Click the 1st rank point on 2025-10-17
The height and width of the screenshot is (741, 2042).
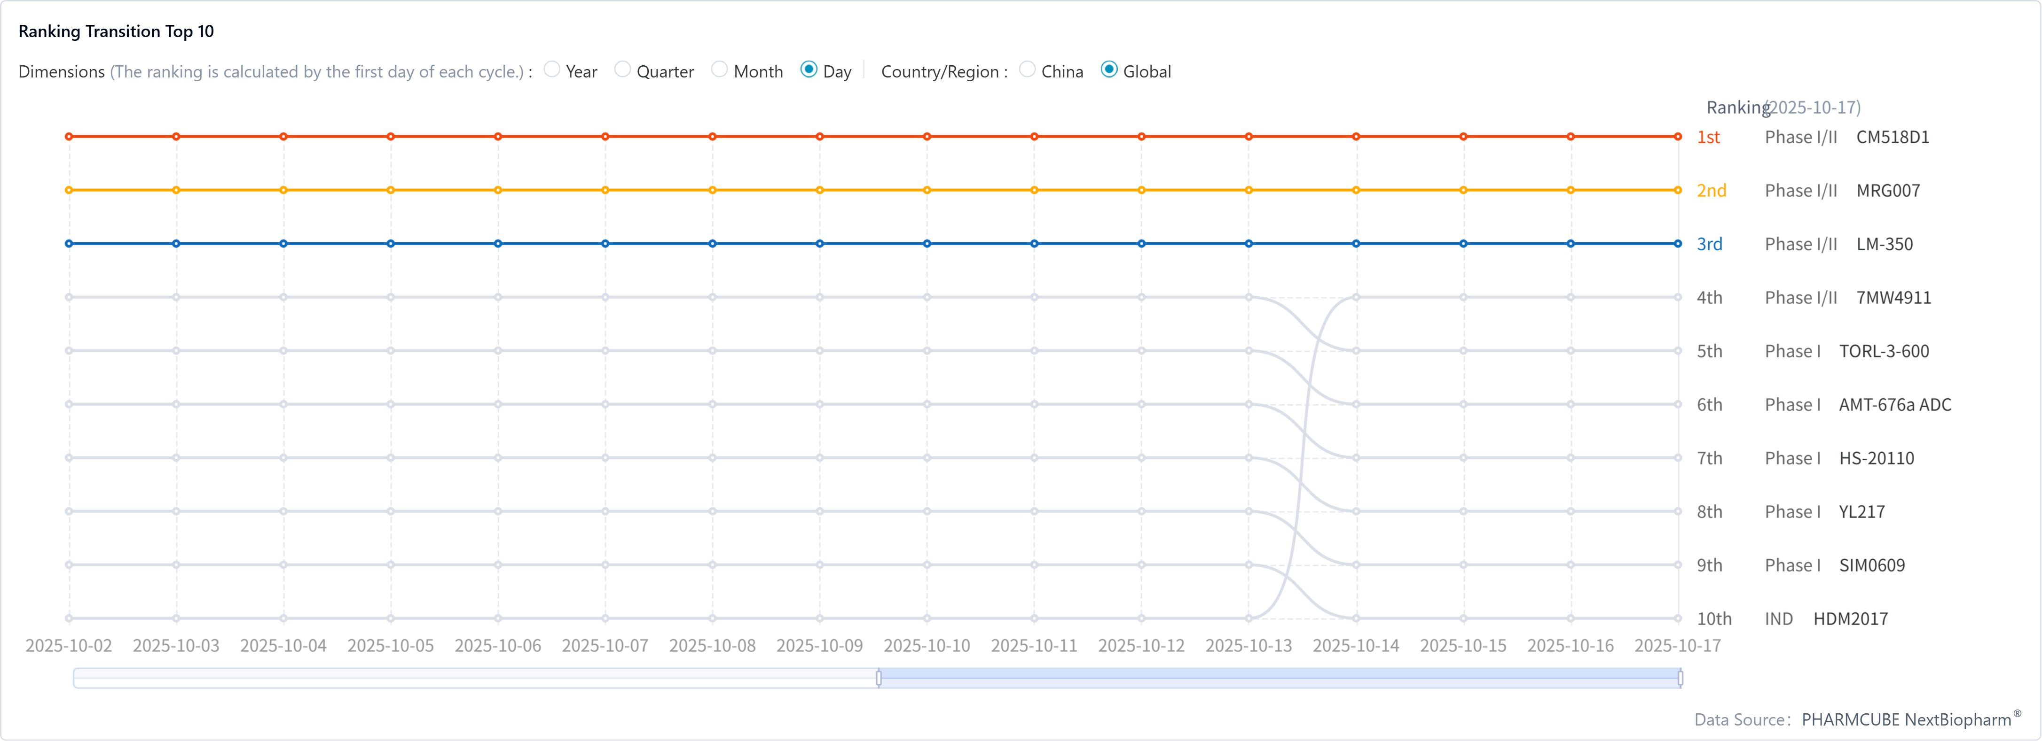1678,137
